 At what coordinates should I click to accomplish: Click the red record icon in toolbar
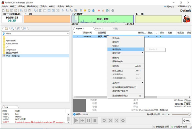tap(99, 11)
